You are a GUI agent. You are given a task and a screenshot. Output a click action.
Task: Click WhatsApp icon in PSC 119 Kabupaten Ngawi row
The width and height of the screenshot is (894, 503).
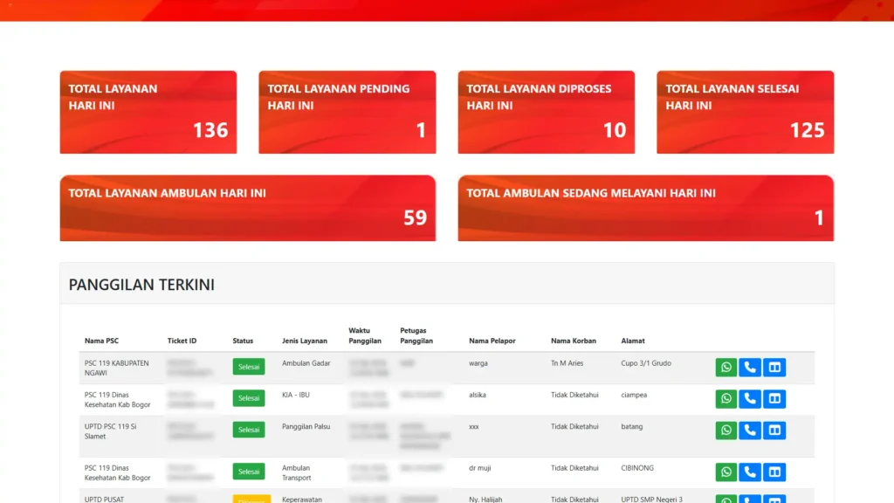coord(726,368)
